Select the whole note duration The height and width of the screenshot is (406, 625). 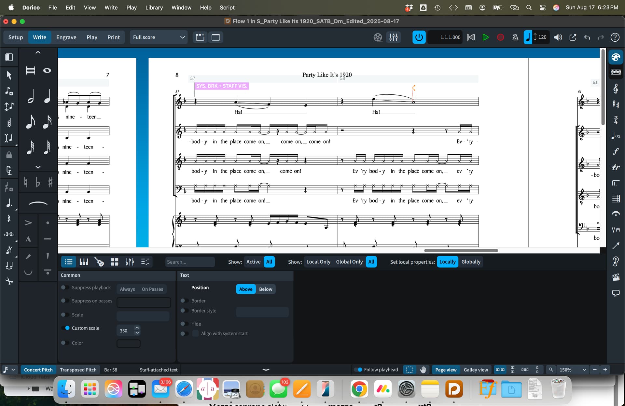click(47, 70)
